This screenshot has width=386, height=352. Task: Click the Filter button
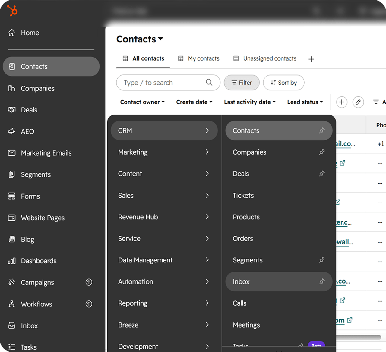coord(242,83)
